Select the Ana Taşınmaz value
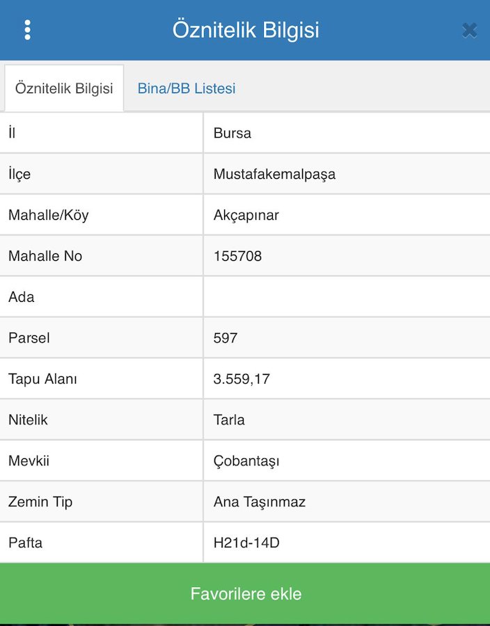Image resolution: width=490 pixels, height=626 pixels. tap(260, 501)
